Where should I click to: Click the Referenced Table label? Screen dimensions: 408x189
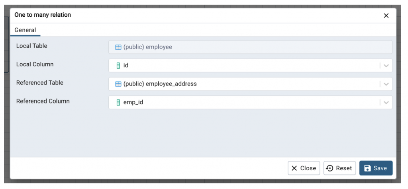point(39,83)
